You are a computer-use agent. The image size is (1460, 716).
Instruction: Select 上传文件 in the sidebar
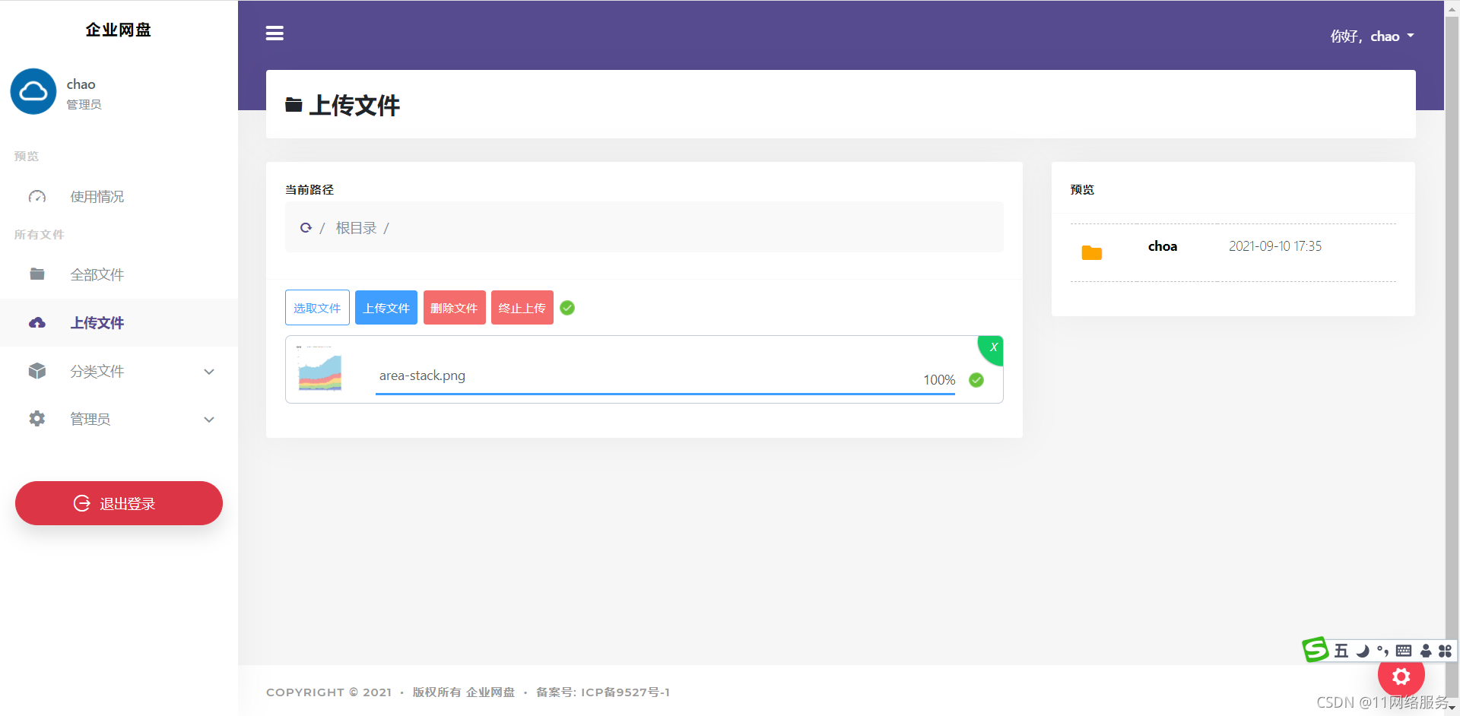click(97, 323)
